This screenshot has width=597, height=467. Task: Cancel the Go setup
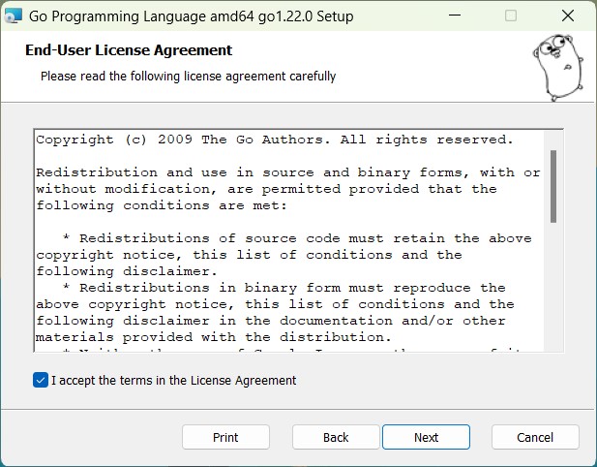535,437
